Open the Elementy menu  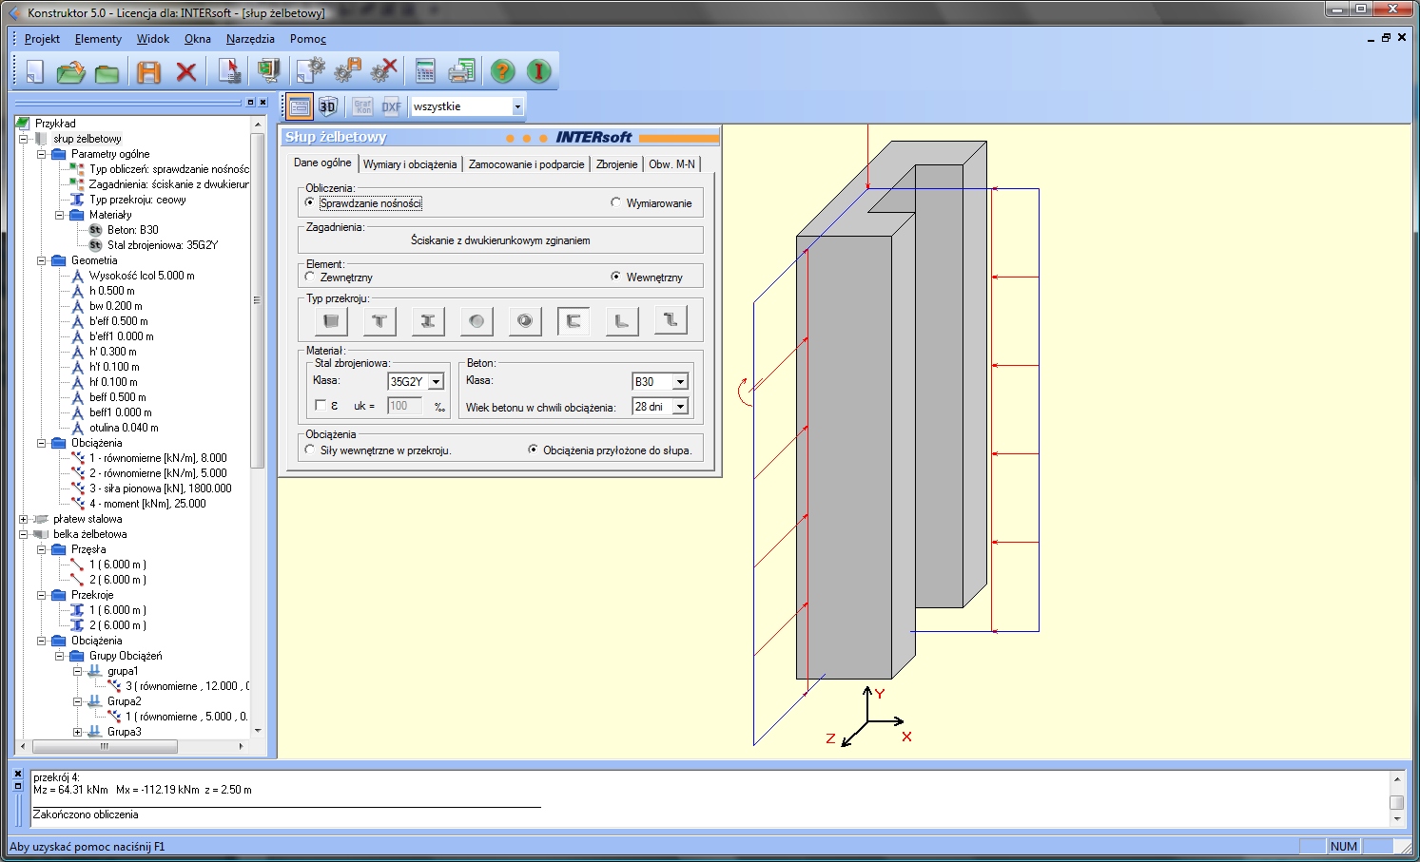pyautogui.click(x=98, y=39)
